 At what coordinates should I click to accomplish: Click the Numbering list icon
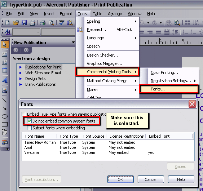185,32
